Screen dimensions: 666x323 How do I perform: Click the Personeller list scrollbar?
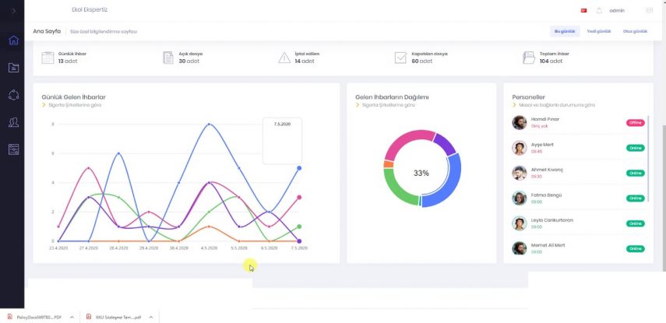tap(649, 156)
